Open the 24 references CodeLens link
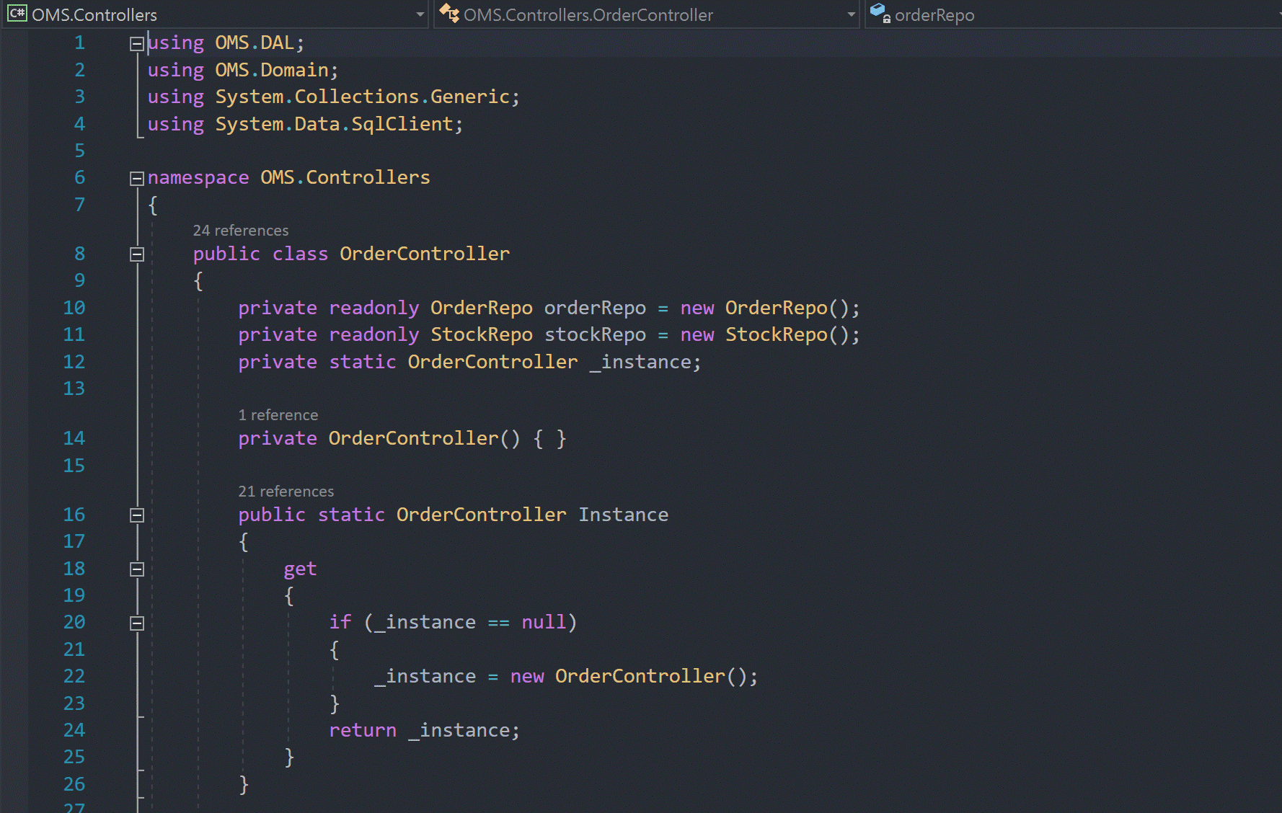 (x=240, y=230)
